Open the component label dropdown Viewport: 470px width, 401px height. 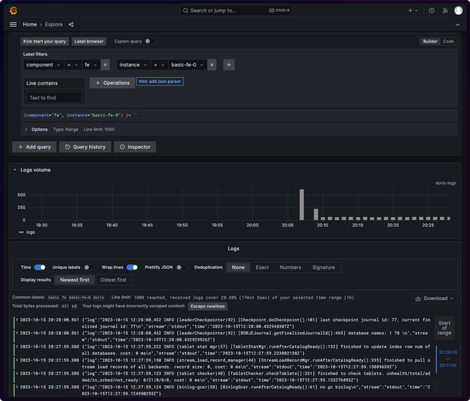tap(44, 65)
